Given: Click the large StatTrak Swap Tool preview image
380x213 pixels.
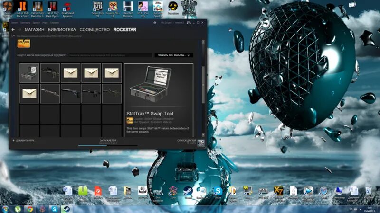Looking at the screenshot, I should click(151, 84).
